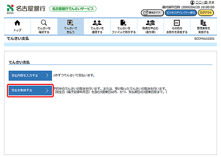Screen dimensions: 221x157
Task: Click the underlined でんさい支払 section heading
Action: coord(19,62)
